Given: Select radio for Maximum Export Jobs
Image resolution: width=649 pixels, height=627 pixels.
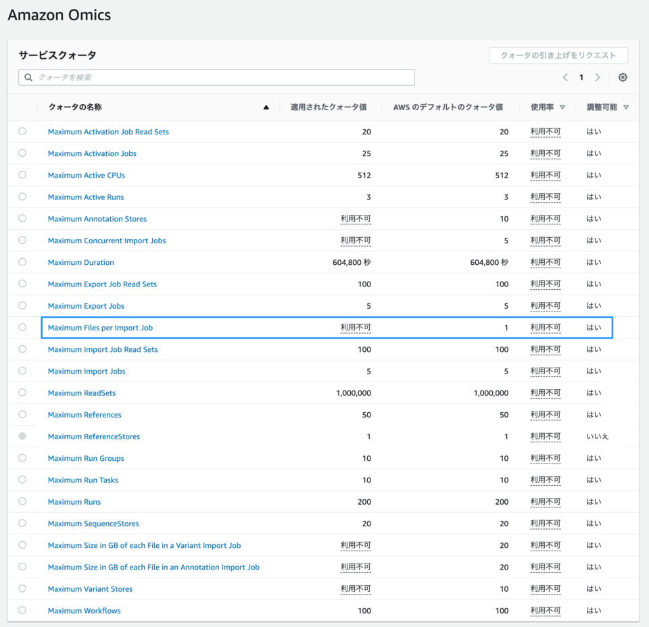Looking at the screenshot, I should (22, 305).
